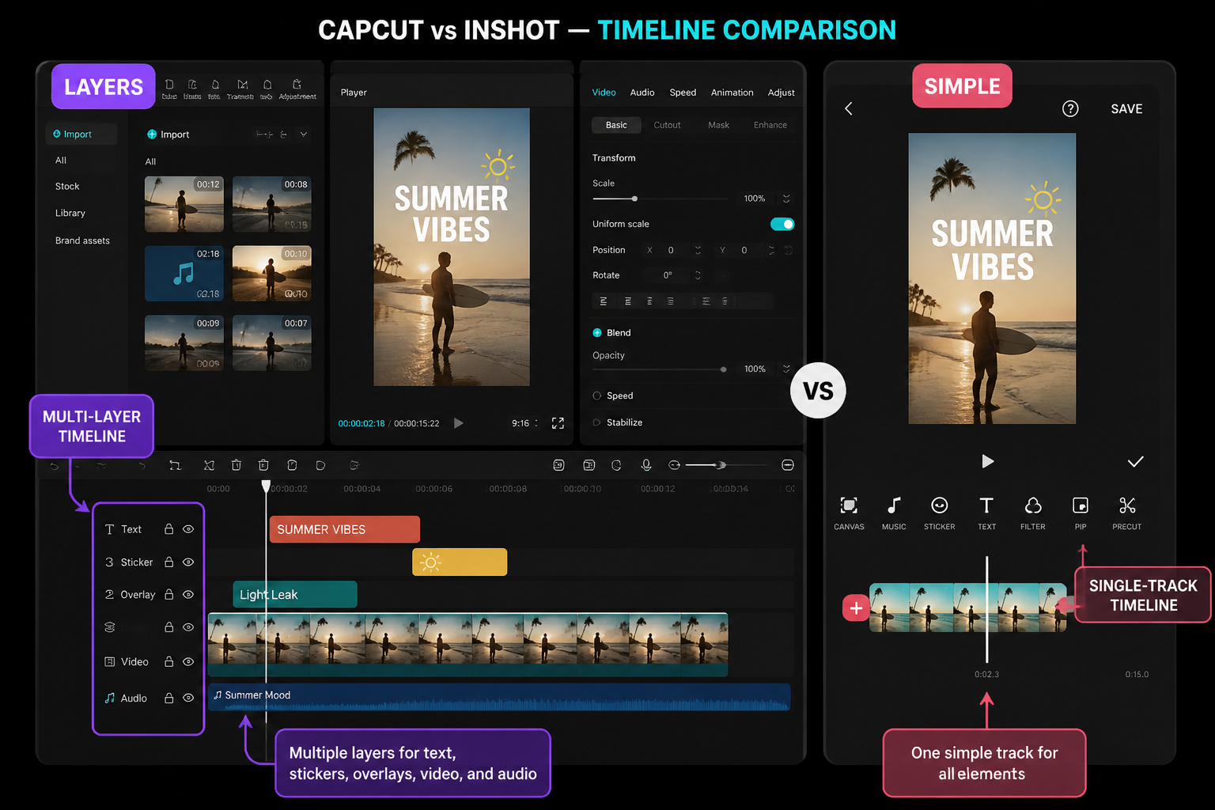This screenshot has width=1215, height=810.
Task: Click the Position X stepper arrows
Action: coord(698,250)
